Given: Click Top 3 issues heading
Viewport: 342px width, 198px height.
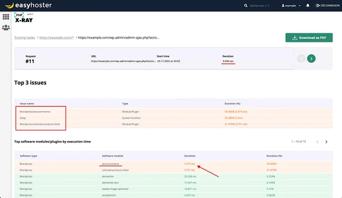Looking at the screenshot, I should tap(30, 83).
